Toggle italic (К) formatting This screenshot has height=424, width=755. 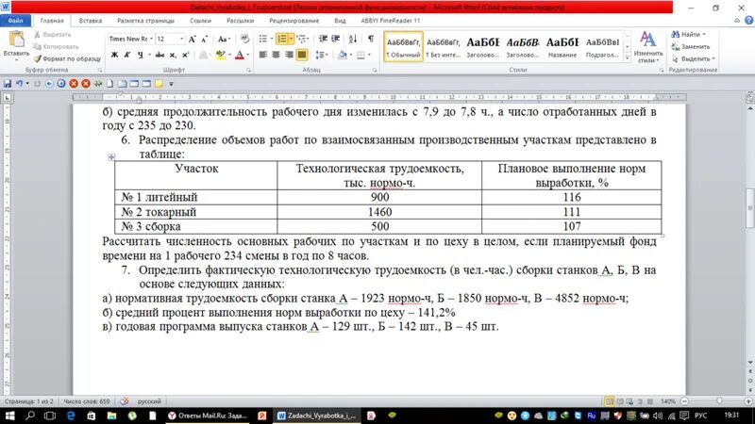(x=127, y=55)
